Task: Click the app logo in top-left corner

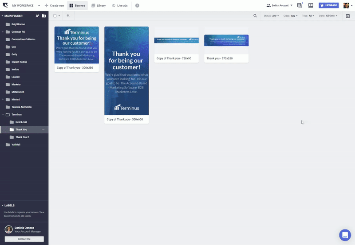Action: [x=5, y=5]
